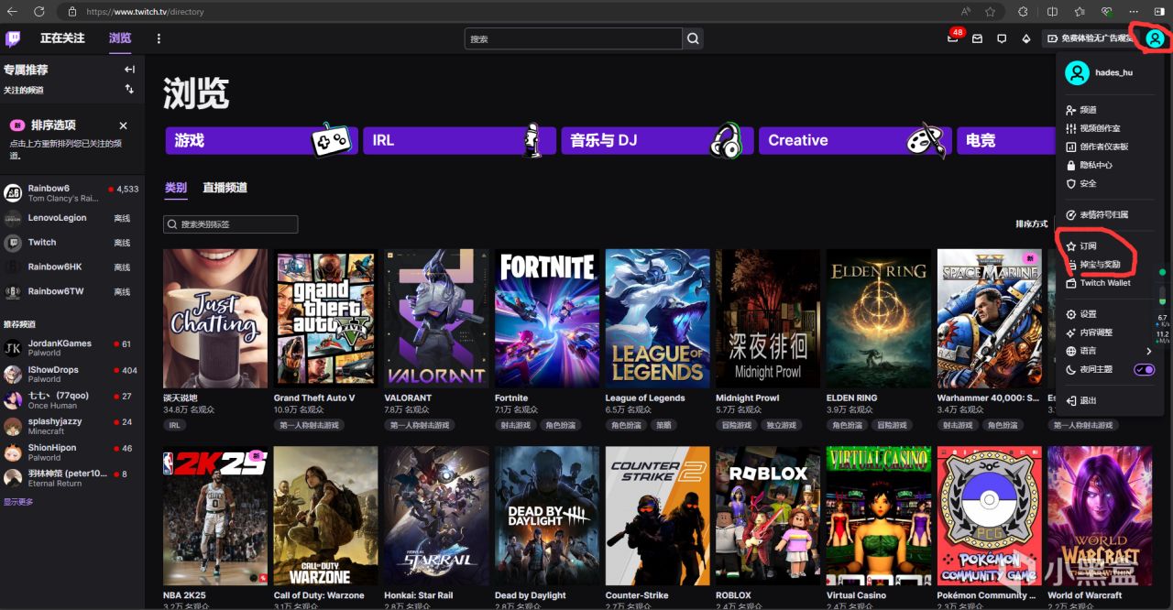Add page to favorites with star icon
The width and height of the screenshot is (1173, 610).
[x=991, y=12]
